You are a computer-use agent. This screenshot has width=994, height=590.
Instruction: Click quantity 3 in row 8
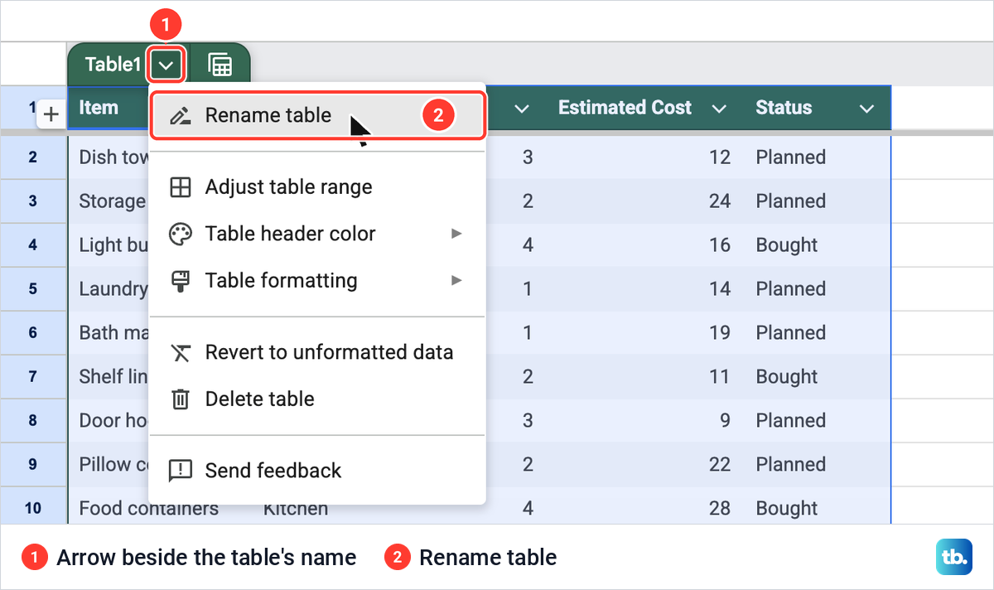[x=528, y=421]
